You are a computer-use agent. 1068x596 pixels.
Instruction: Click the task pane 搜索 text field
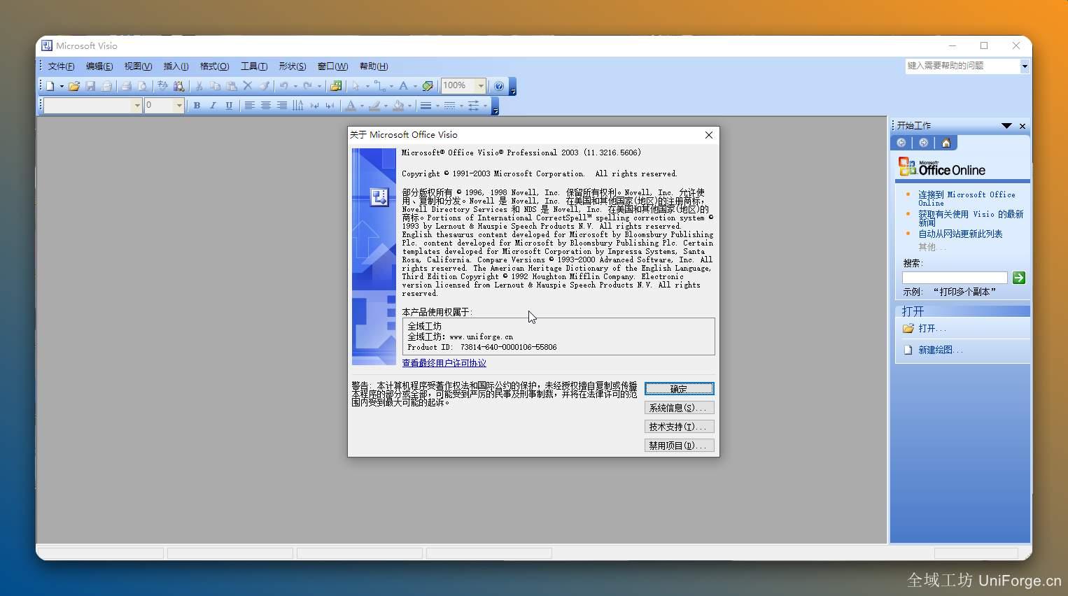(955, 278)
